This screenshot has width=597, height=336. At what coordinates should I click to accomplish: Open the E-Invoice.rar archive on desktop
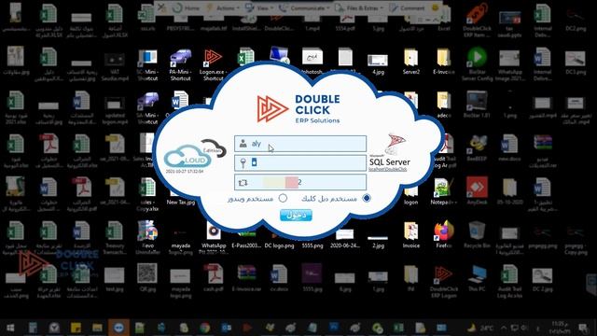[246, 278]
